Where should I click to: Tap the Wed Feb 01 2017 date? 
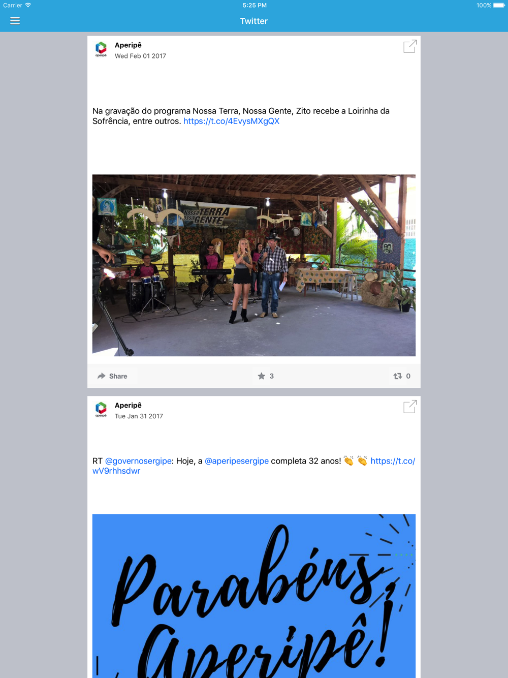point(140,56)
